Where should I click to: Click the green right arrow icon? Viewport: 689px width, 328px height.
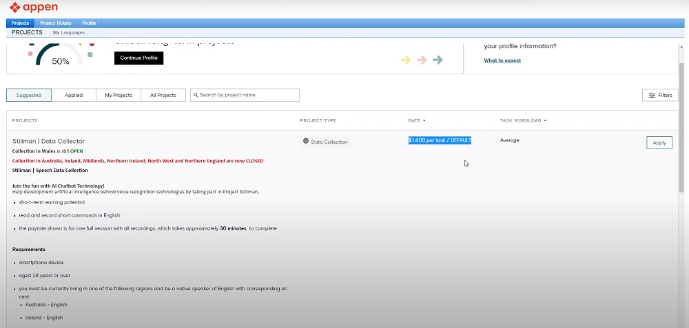click(438, 60)
